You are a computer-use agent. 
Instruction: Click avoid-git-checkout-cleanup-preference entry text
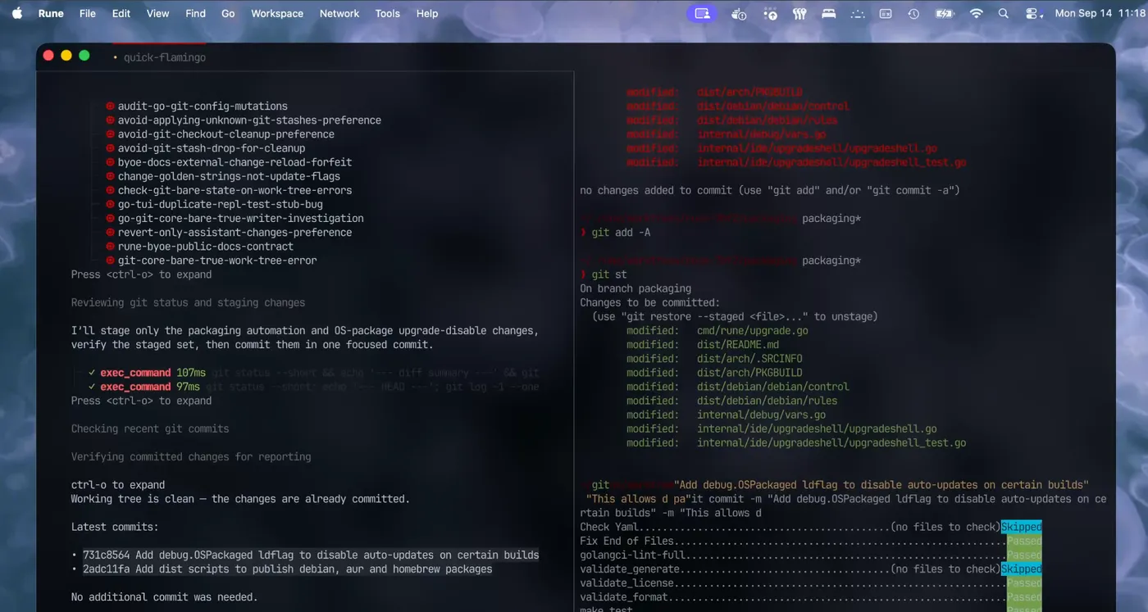(x=226, y=134)
